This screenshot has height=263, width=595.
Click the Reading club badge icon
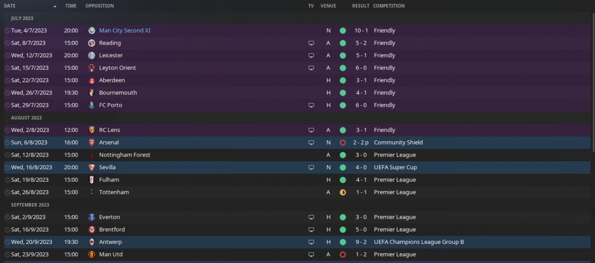[92, 43]
